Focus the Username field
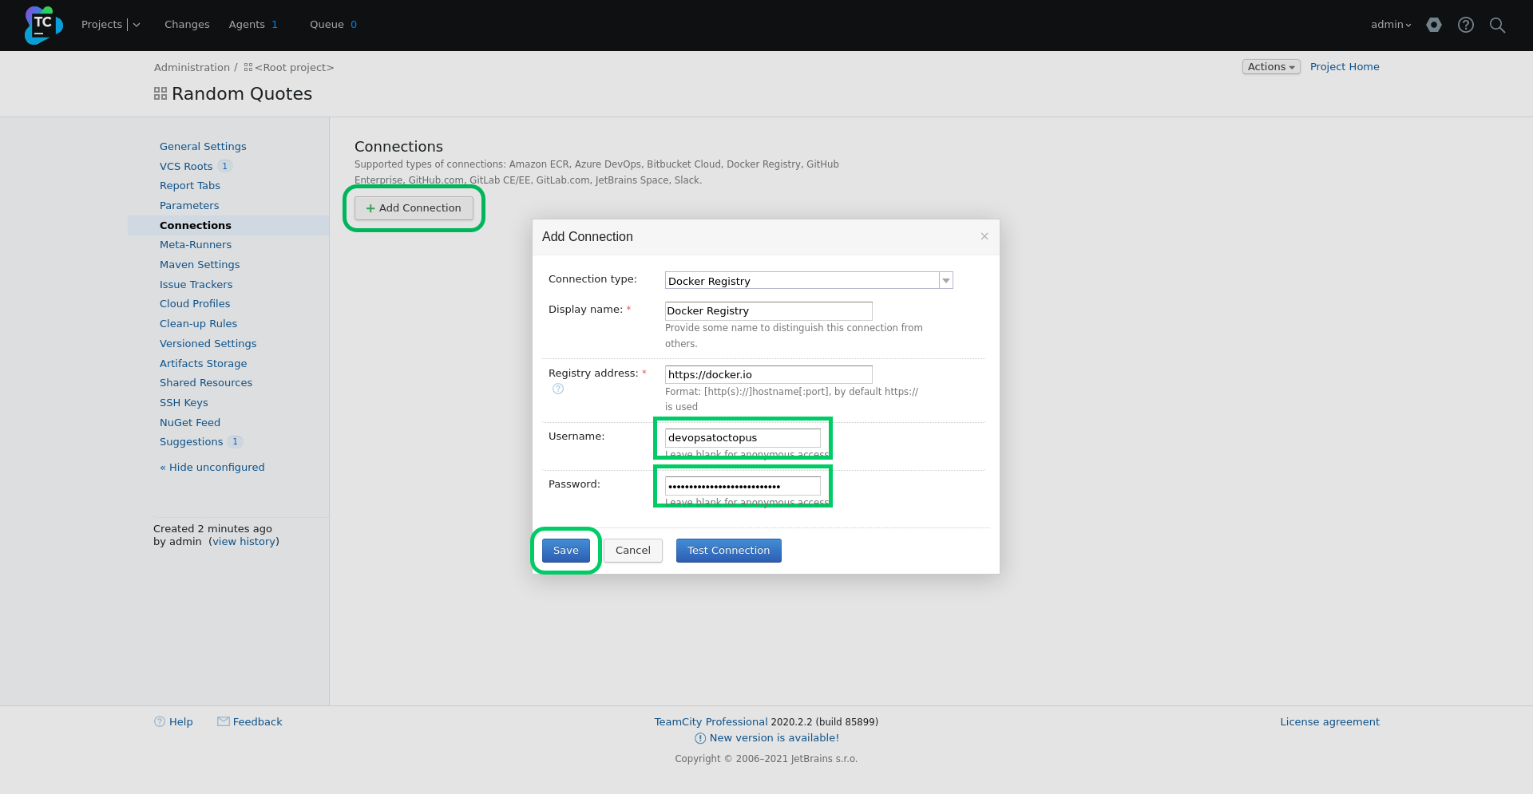This screenshot has height=794, width=1533. tap(743, 438)
